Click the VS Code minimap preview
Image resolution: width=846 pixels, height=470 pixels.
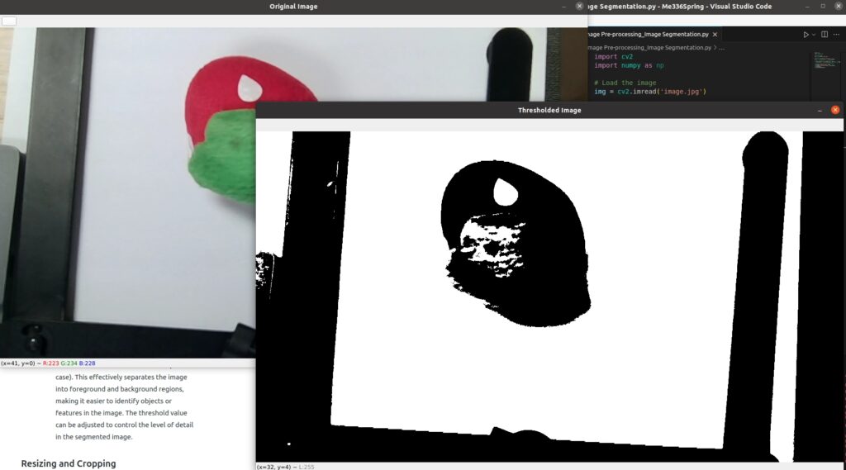(x=826, y=59)
